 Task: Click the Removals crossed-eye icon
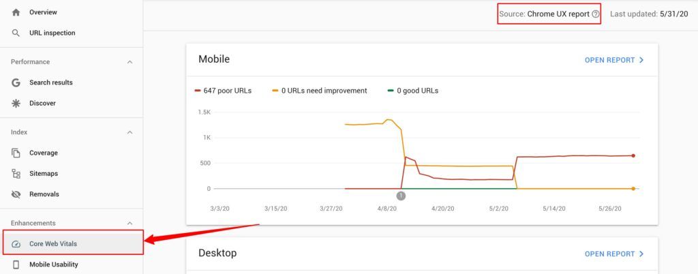click(x=16, y=194)
